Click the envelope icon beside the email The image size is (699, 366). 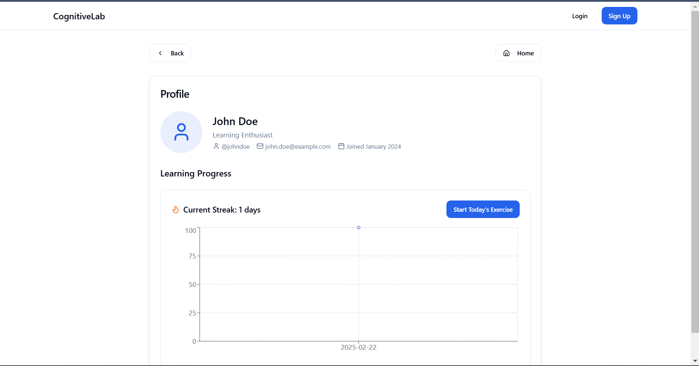260,146
